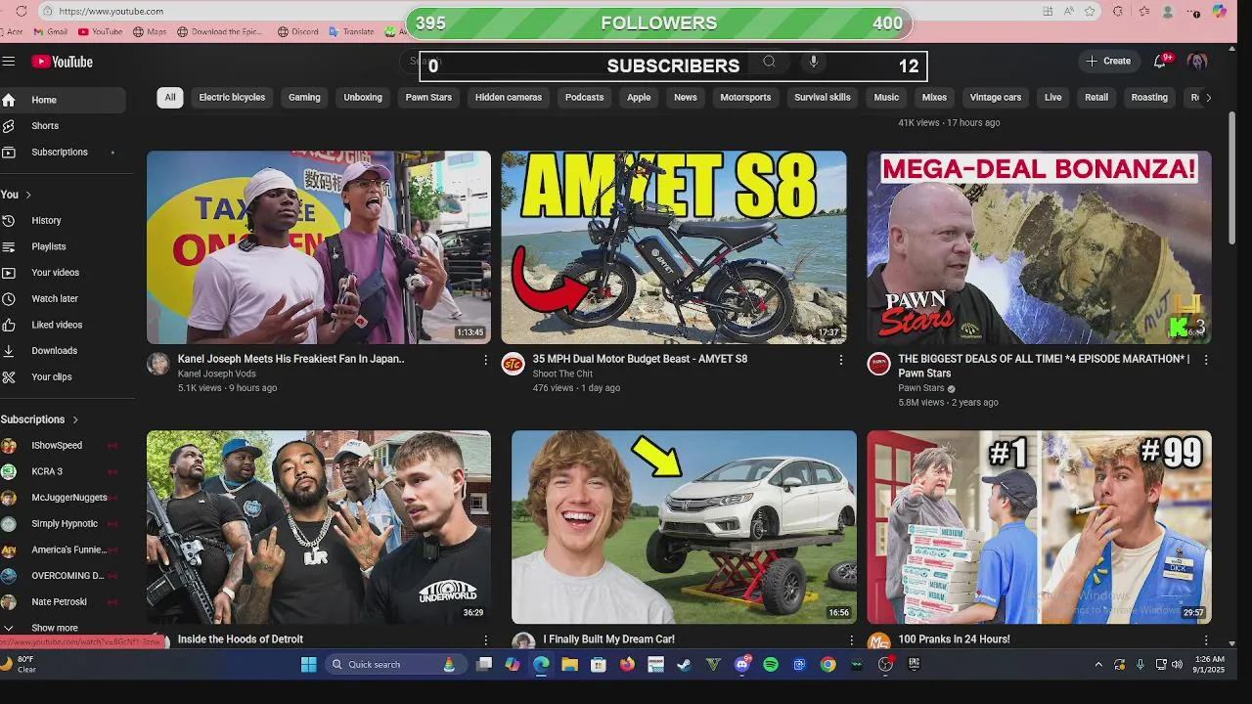Open Your clips in the sidebar
The width and height of the screenshot is (1252, 704).
click(x=52, y=376)
